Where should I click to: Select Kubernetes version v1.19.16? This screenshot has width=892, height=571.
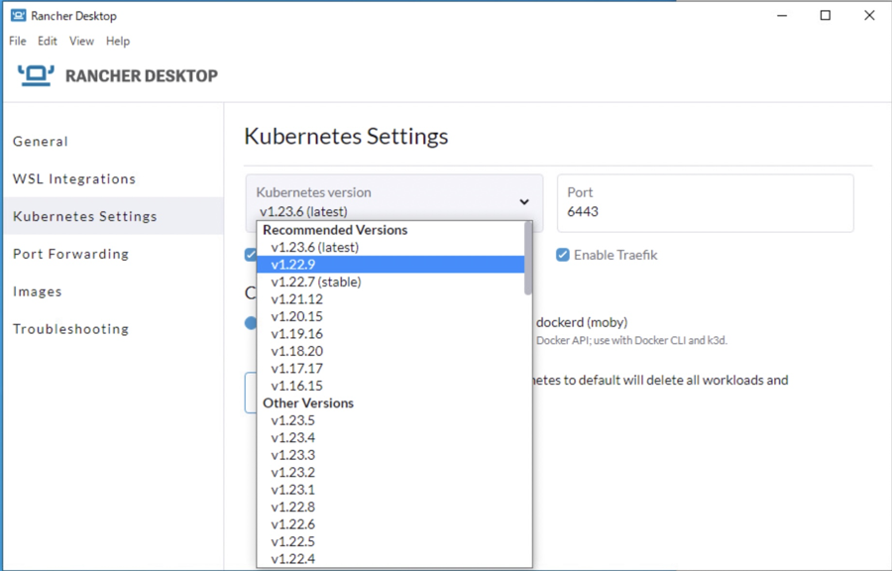[390, 334]
